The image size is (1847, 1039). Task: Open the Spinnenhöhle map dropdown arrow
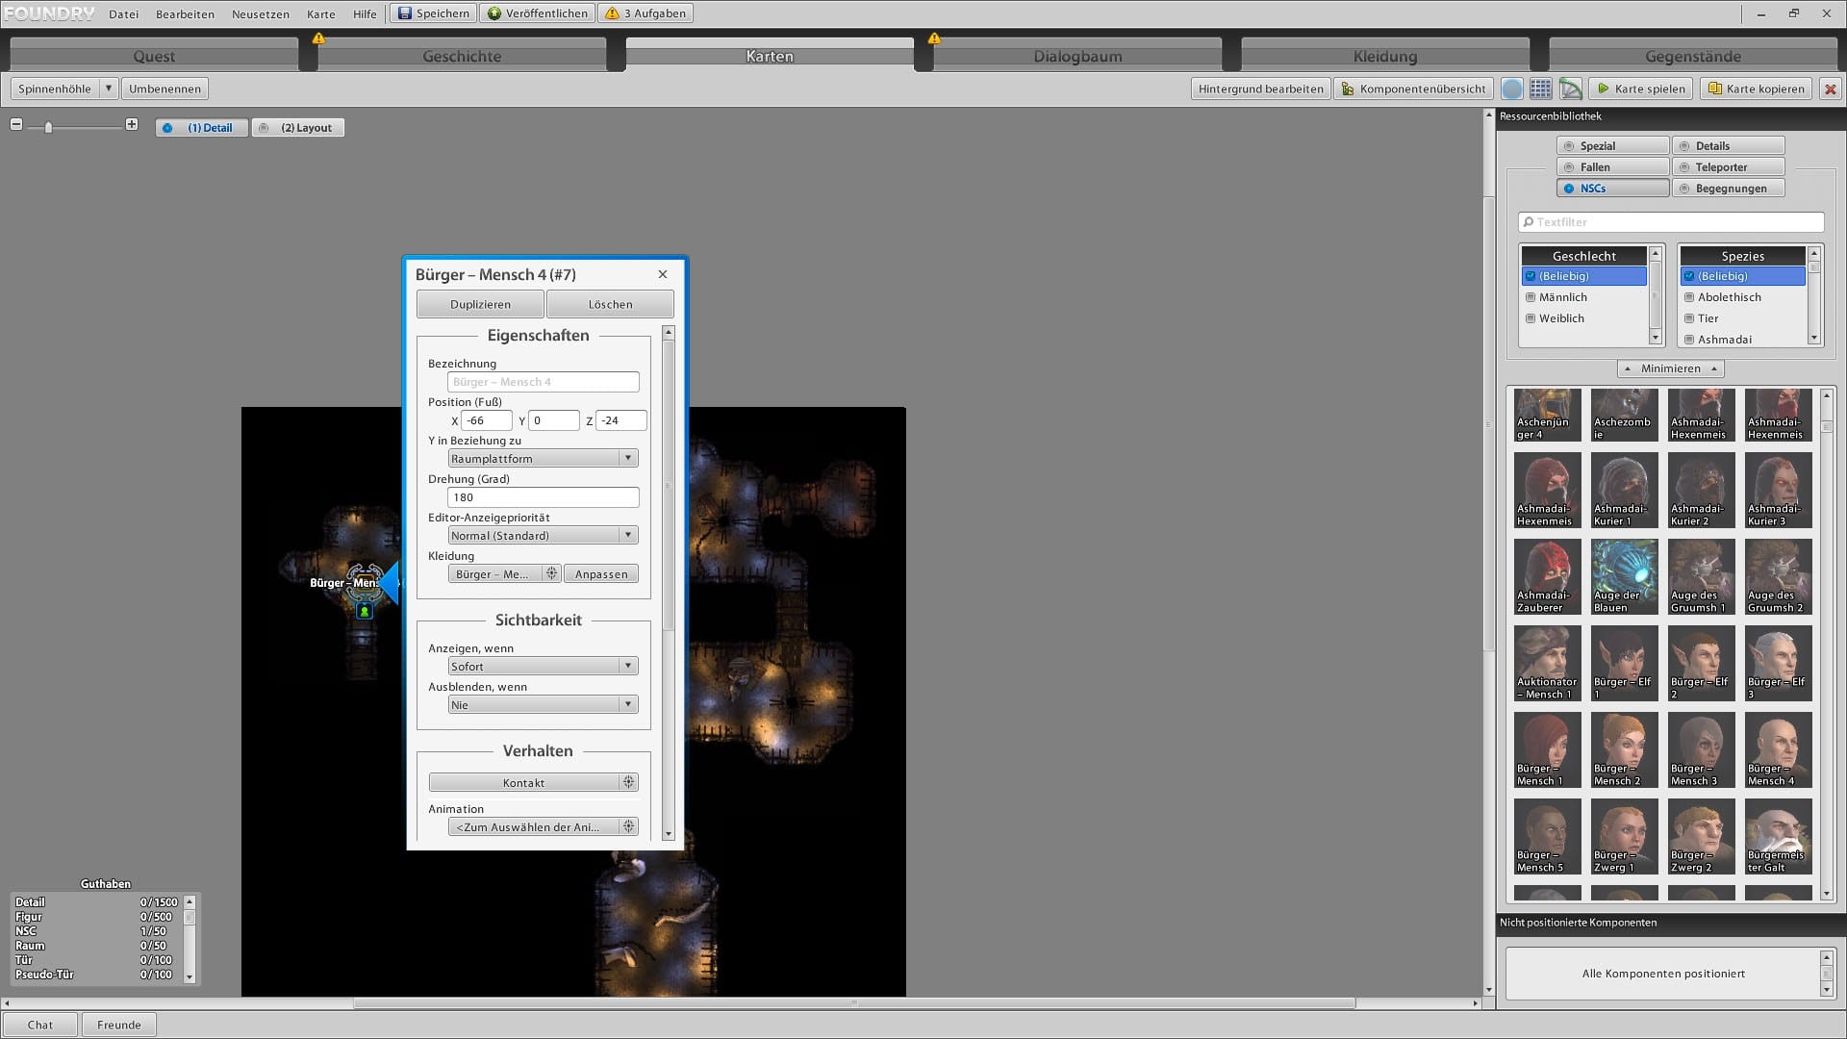[109, 89]
